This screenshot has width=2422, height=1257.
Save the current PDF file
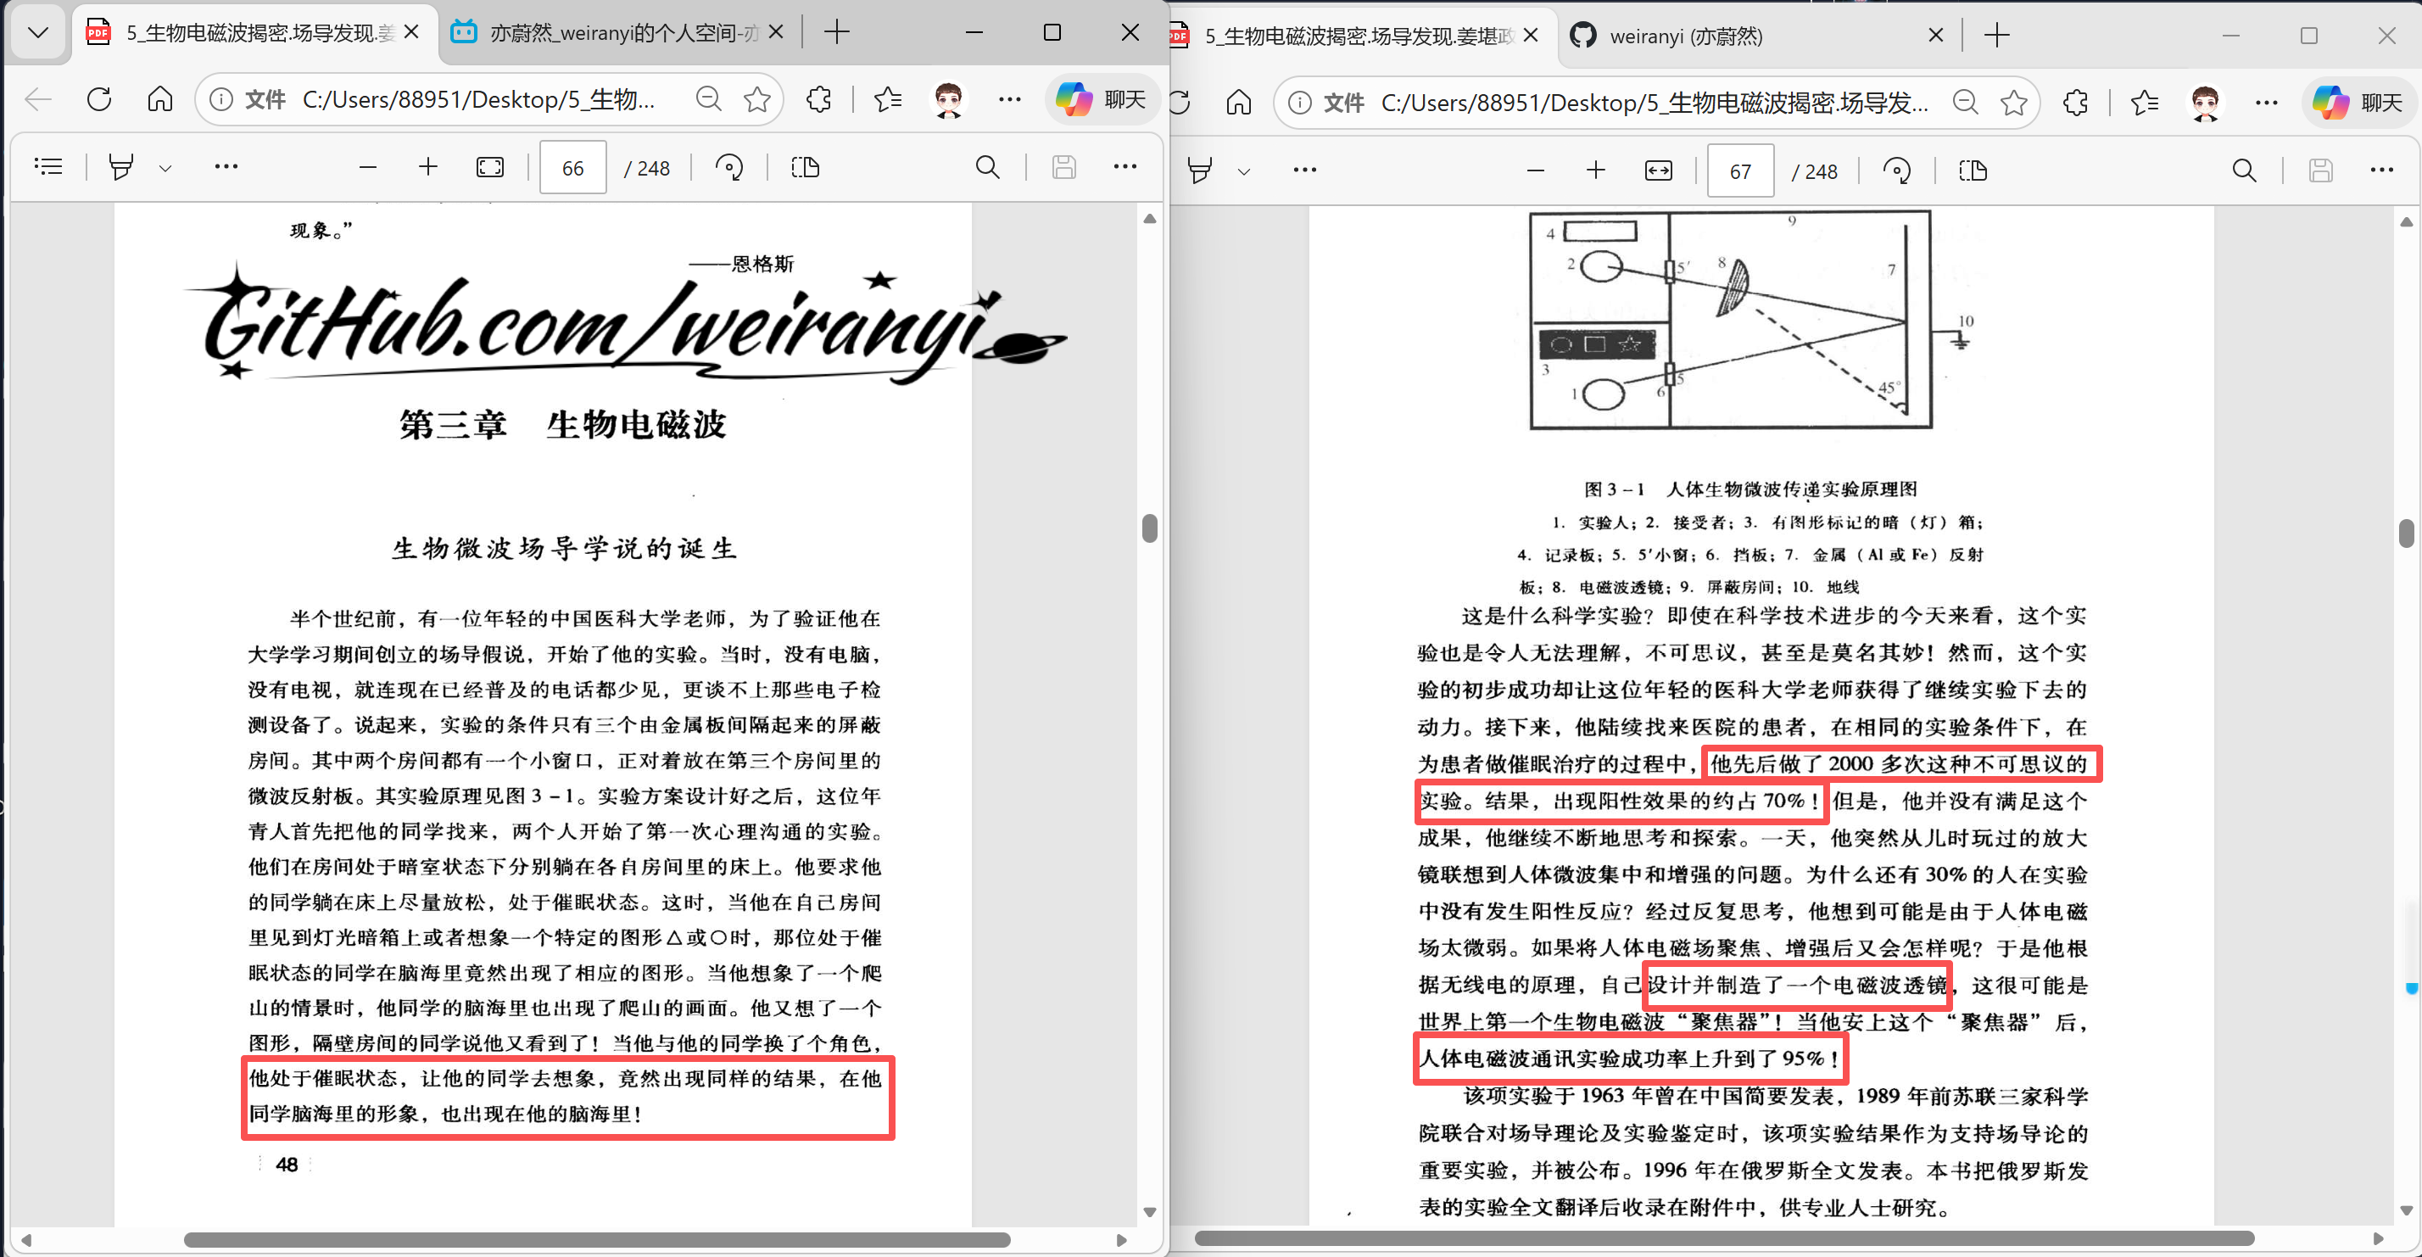coord(1063,166)
